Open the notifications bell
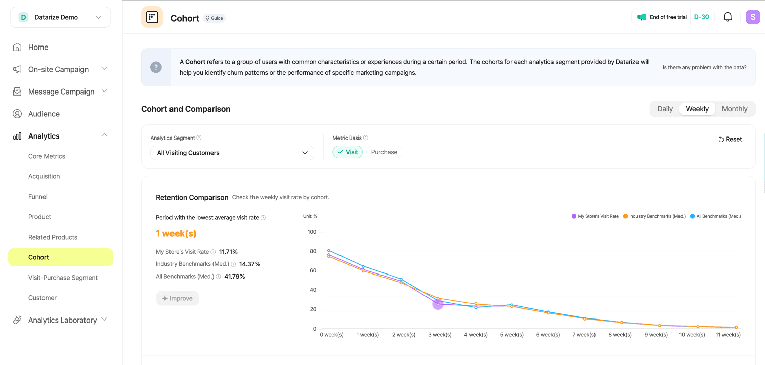 coord(728,17)
